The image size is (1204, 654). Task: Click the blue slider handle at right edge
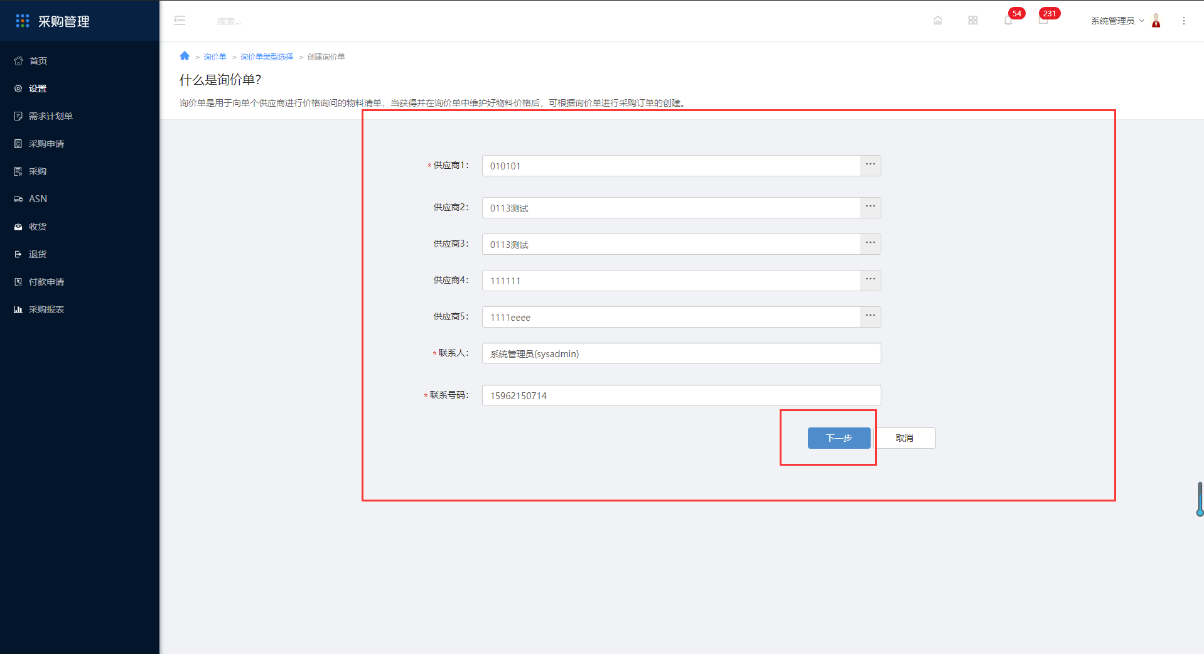tap(1200, 512)
